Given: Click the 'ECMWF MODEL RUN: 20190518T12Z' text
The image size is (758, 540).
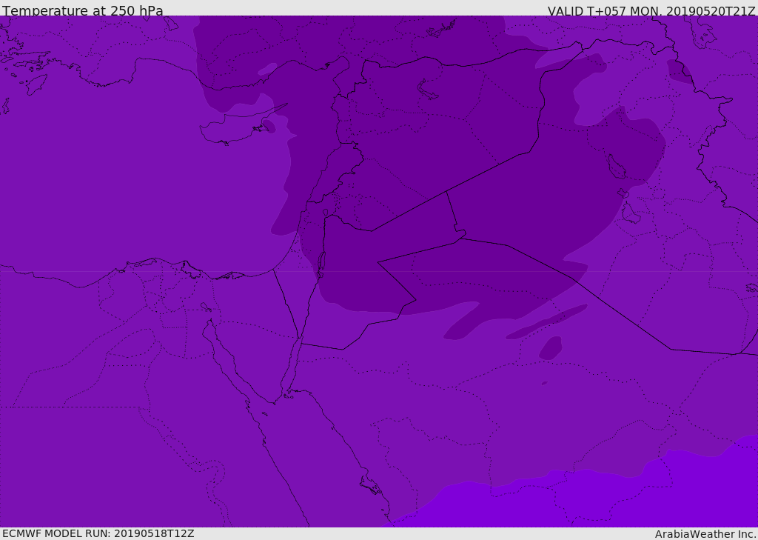Looking at the screenshot, I should coord(98,533).
